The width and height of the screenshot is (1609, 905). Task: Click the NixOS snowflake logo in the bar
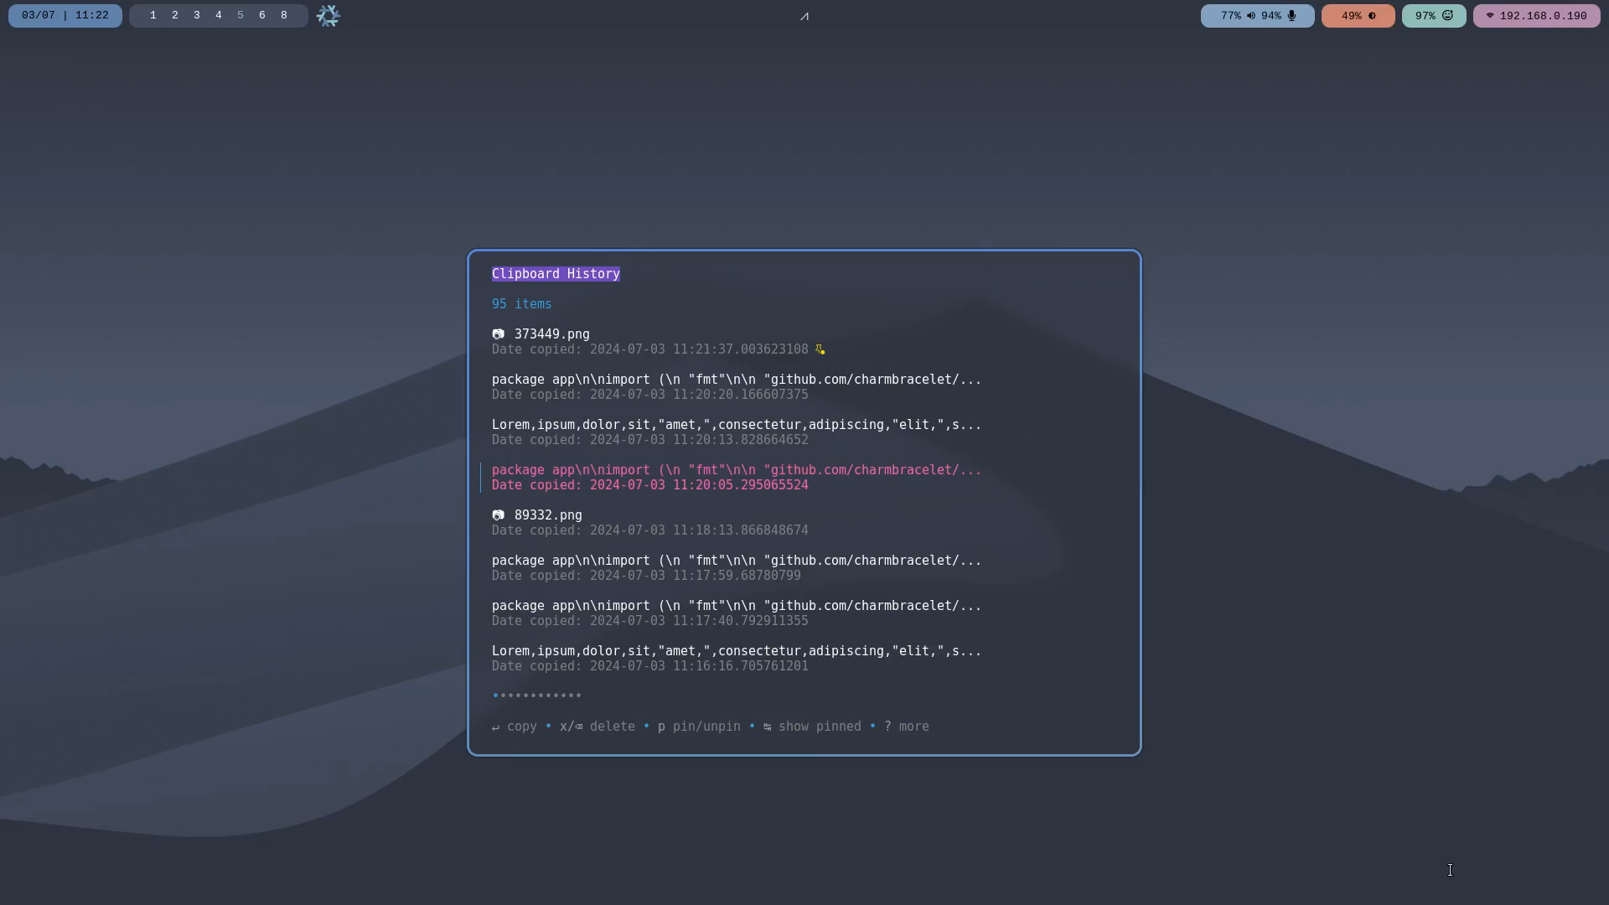(x=328, y=16)
